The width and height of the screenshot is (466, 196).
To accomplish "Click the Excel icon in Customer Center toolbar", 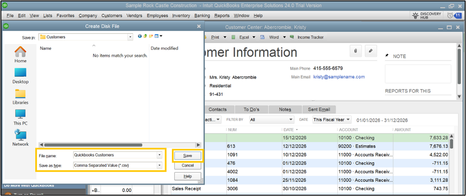I will [233, 37].
